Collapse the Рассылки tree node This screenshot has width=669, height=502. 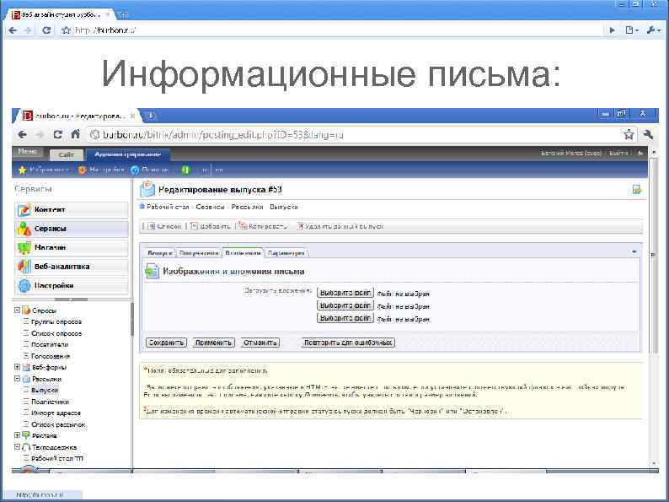click(17, 379)
